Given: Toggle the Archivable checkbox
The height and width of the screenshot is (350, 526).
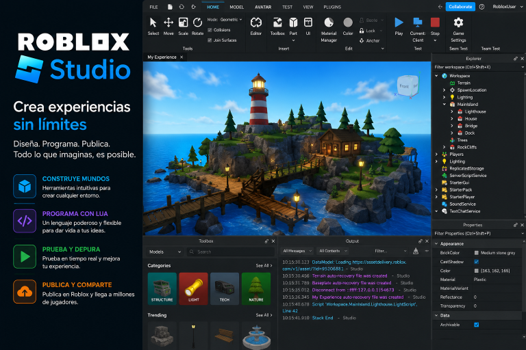Looking at the screenshot, I should point(477,325).
